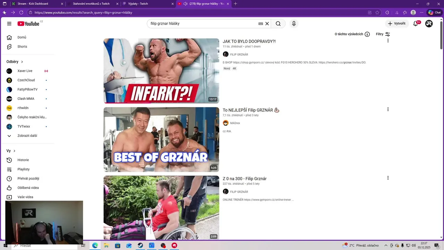Open browser extensions icon
444x250 pixels.
click(x=387, y=12)
